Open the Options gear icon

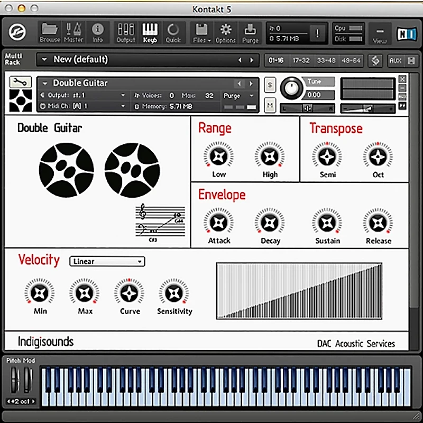pos(226,32)
